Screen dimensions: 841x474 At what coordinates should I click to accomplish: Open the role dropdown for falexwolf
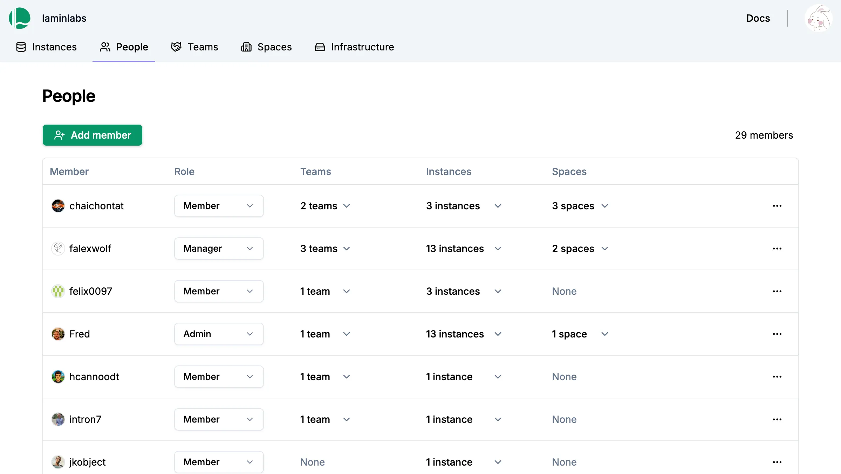click(x=219, y=249)
